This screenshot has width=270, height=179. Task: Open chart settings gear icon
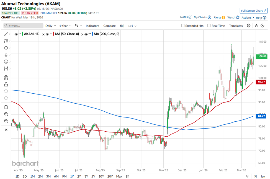(248, 26)
